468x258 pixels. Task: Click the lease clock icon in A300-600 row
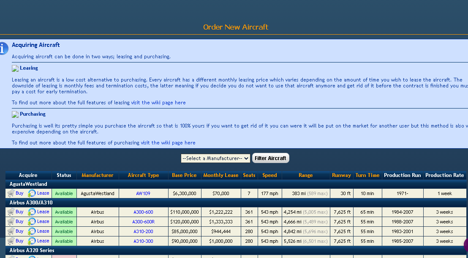pos(32,212)
